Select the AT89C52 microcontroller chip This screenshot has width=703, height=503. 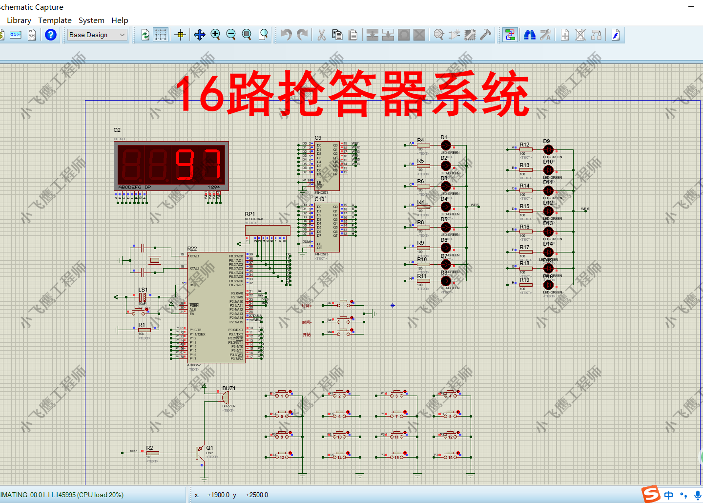tap(216, 307)
